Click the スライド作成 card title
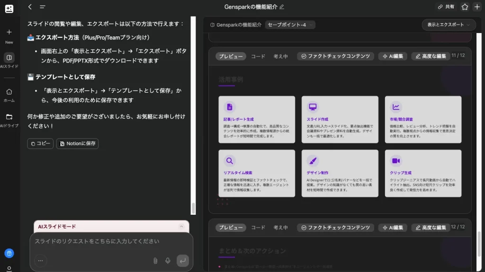 click(317, 119)
